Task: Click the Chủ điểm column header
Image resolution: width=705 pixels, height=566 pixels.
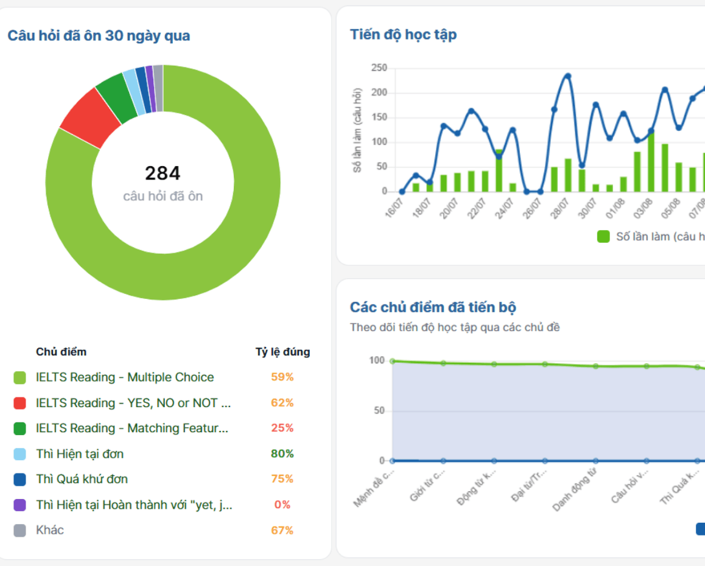Action: coord(61,352)
